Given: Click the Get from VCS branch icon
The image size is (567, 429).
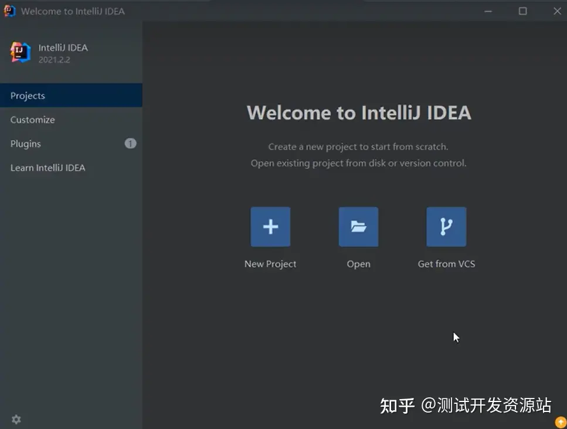Looking at the screenshot, I should coord(446,227).
